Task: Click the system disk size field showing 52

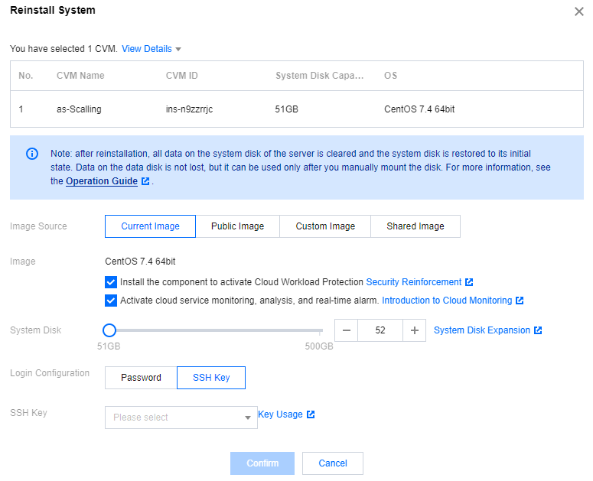Action: pos(380,330)
